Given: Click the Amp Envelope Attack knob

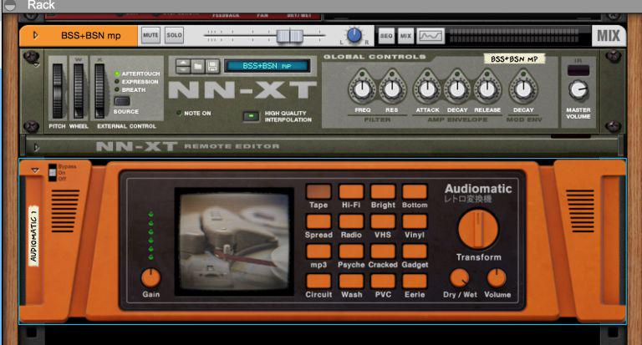Looking at the screenshot, I should (x=427, y=89).
